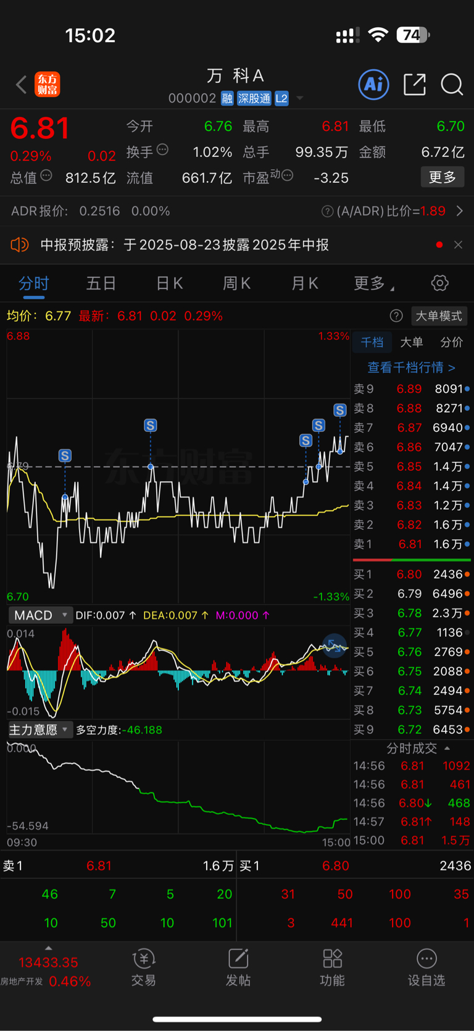Select the 大单 tab

[x=412, y=342]
